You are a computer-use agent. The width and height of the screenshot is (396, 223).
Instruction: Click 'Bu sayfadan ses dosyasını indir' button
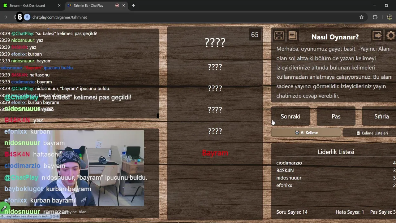click(x=25, y=216)
